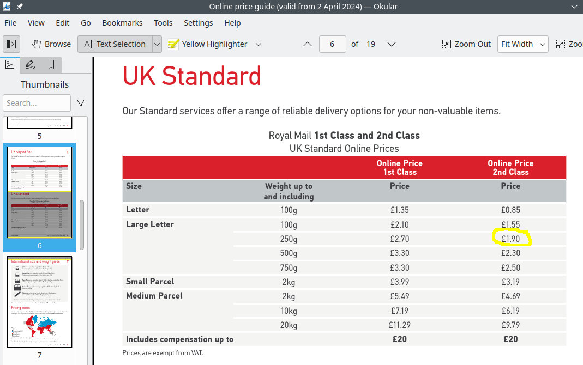Click the Zoom Out button
This screenshot has width=583, height=365.
(466, 44)
